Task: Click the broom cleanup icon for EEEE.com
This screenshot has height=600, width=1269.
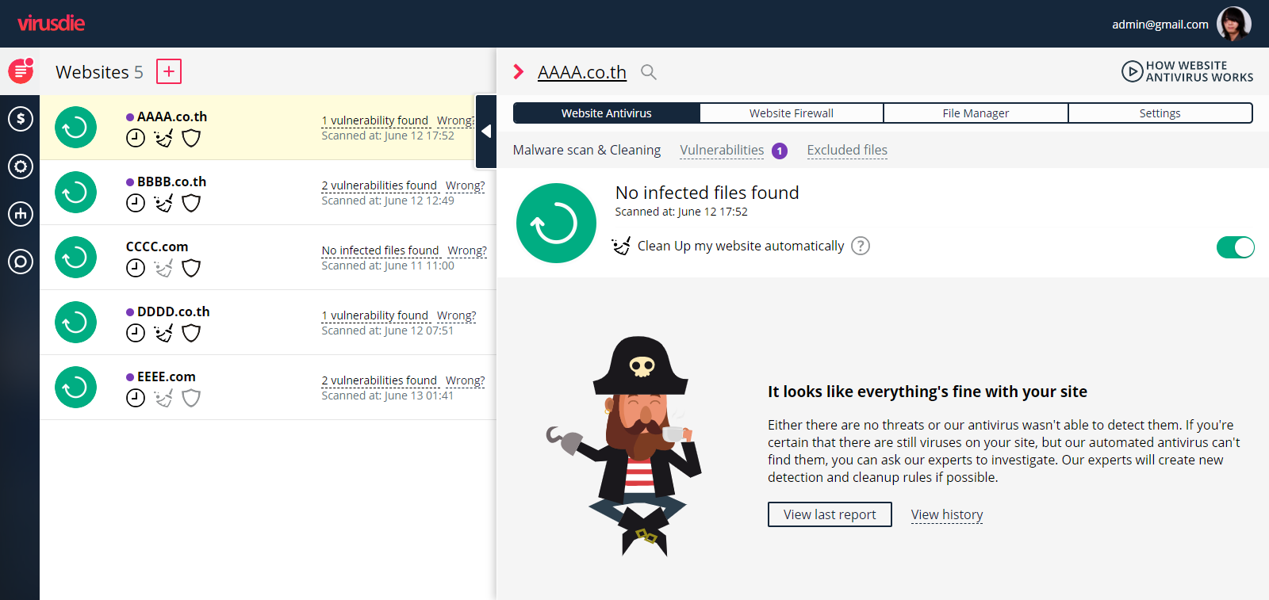Action: (x=163, y=398)
